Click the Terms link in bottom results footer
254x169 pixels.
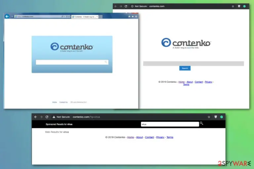(170, 137)
